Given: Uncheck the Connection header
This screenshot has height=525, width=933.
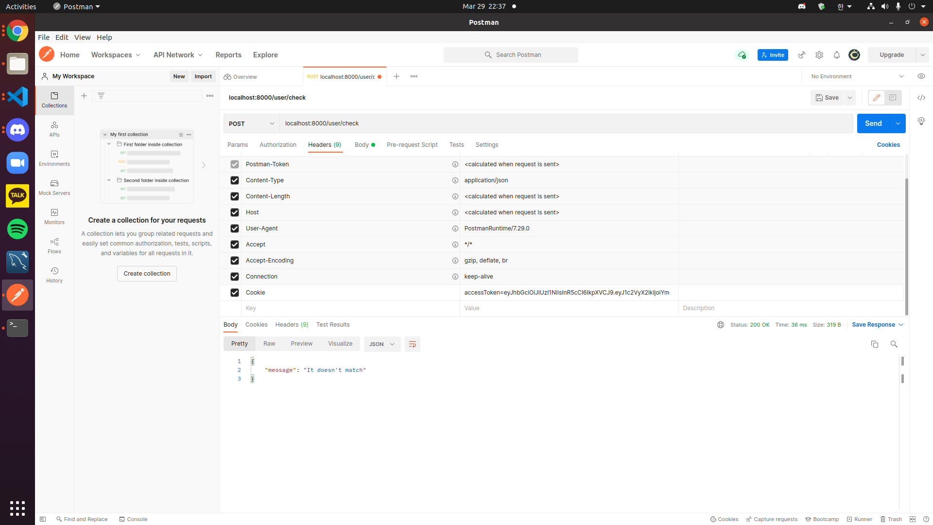Looking at the screenshot, I should pos(235,277).
